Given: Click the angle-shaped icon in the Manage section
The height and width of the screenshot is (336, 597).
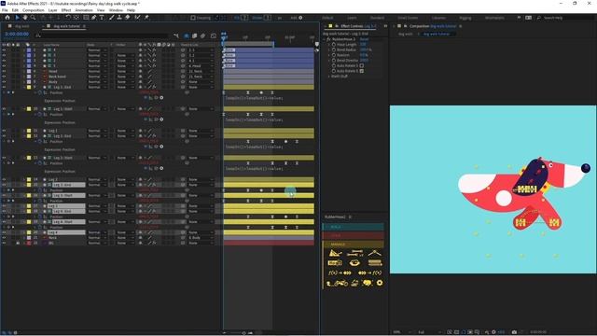Looking at the screenshot, I should [375, 253].
